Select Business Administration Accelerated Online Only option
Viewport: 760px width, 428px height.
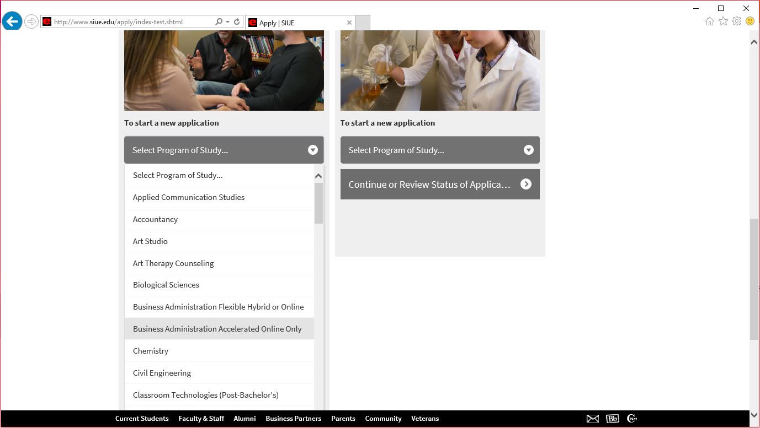[x=217, y=329]
